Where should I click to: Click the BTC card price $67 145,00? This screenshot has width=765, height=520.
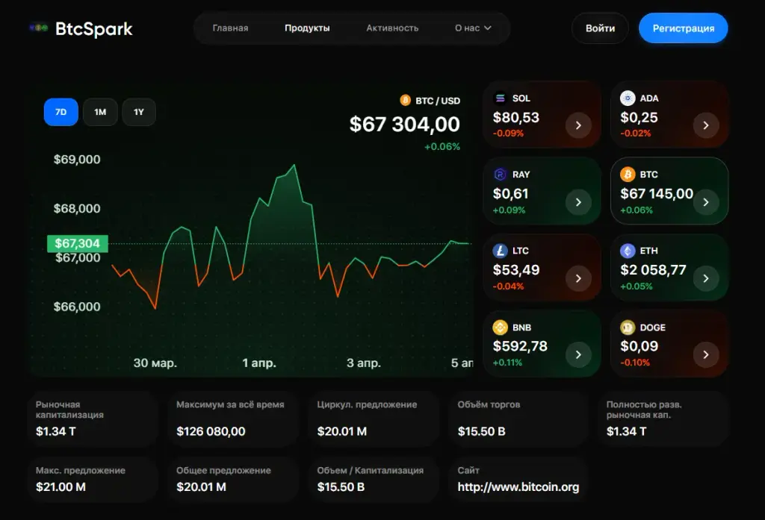pyautogui.click(x=657, y=194)
